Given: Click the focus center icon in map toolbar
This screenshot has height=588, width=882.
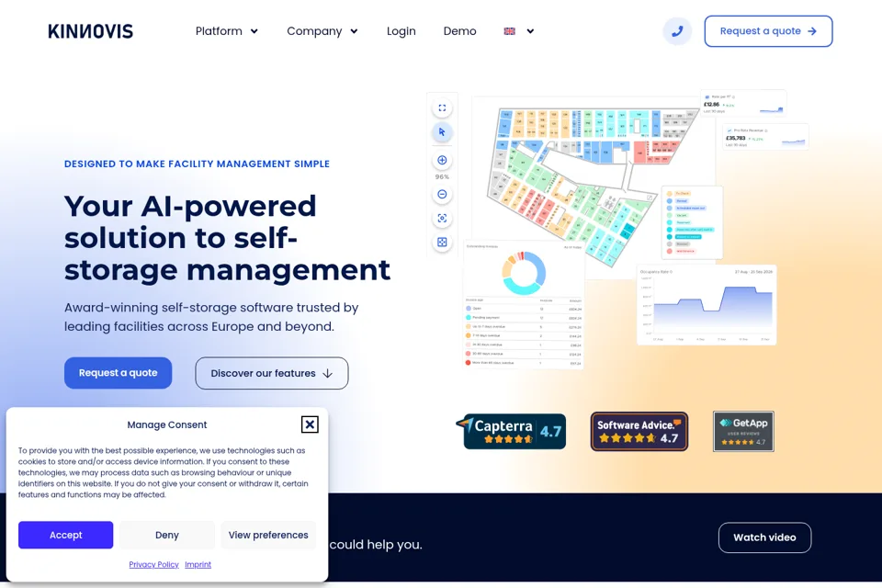Looking at the screenshot, I should click(442, 219).
